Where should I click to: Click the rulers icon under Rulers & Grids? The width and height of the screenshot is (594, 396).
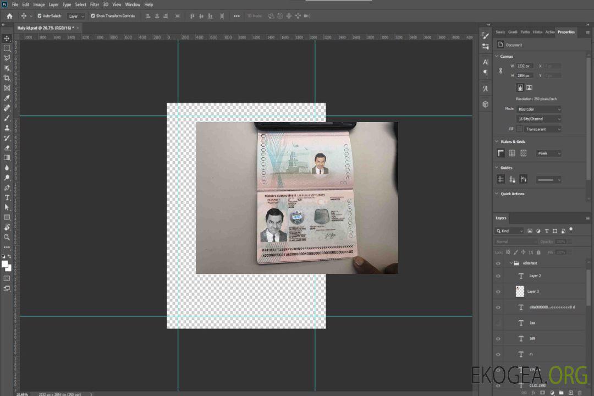pyautogui.click(x=501, y=153)
